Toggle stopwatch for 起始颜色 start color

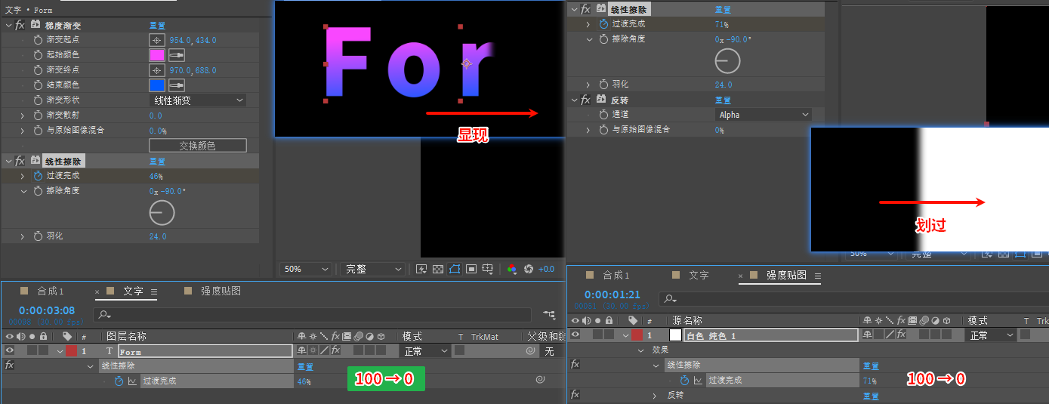coord(39,55)
